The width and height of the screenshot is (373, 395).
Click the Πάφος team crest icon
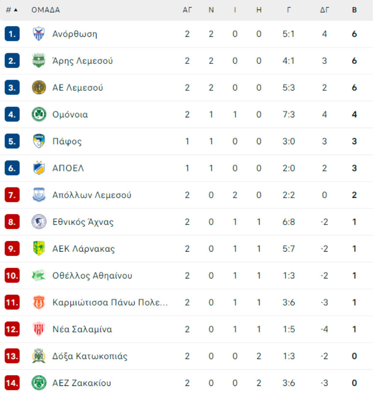pyautogui.click(x=39, y=141)
